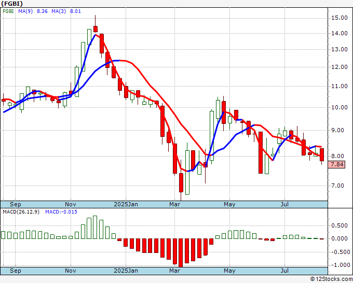Click the 0.500 MACD axis label
This screenshot has height=283, width=353.
click(x=340, y=225)
